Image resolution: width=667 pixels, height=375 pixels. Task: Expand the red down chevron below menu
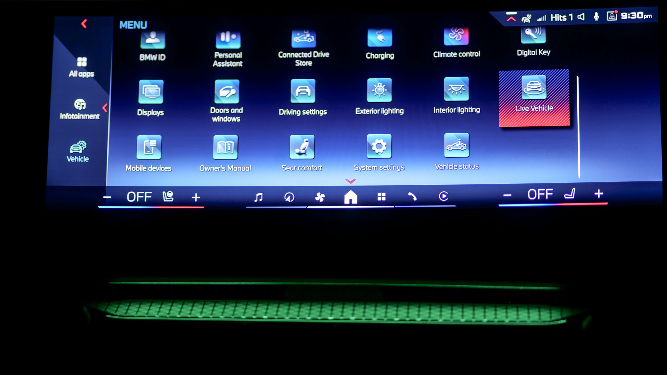pos(351,181)
